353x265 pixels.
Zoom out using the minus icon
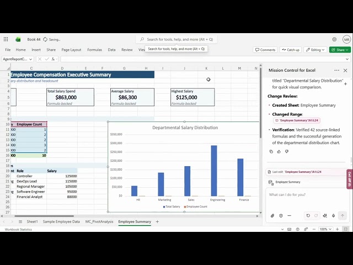314,229
